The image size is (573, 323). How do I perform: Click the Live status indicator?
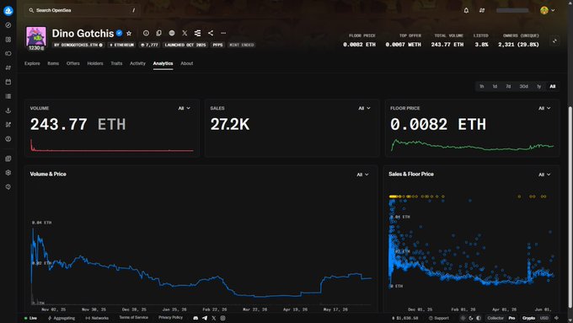pos(30,318)
